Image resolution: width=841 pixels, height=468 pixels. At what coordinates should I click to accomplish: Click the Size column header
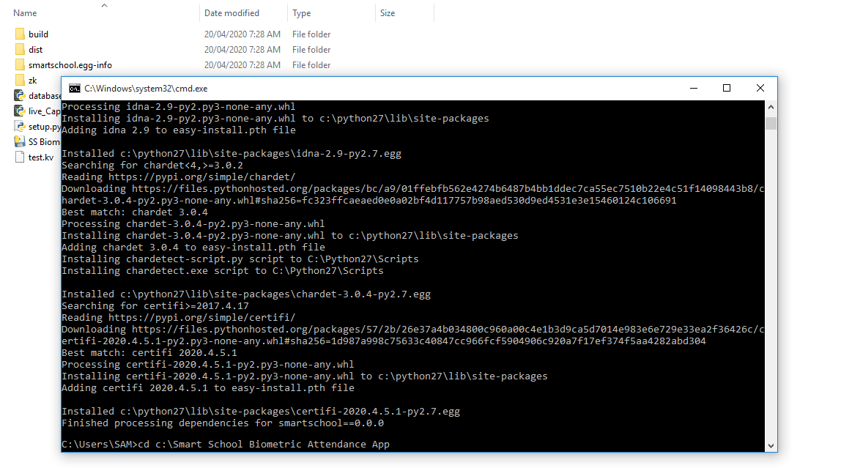click(388, 13)
